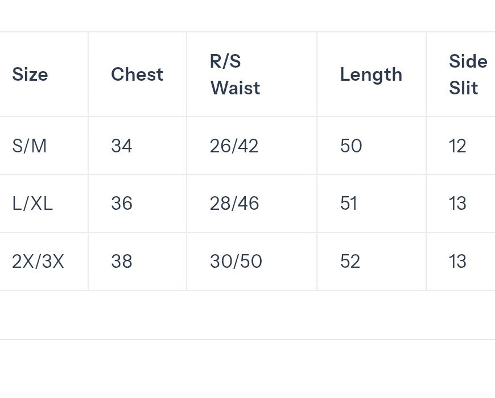495x398 pixels.
Task: Select chest value 36
Action: coord(122,204)
